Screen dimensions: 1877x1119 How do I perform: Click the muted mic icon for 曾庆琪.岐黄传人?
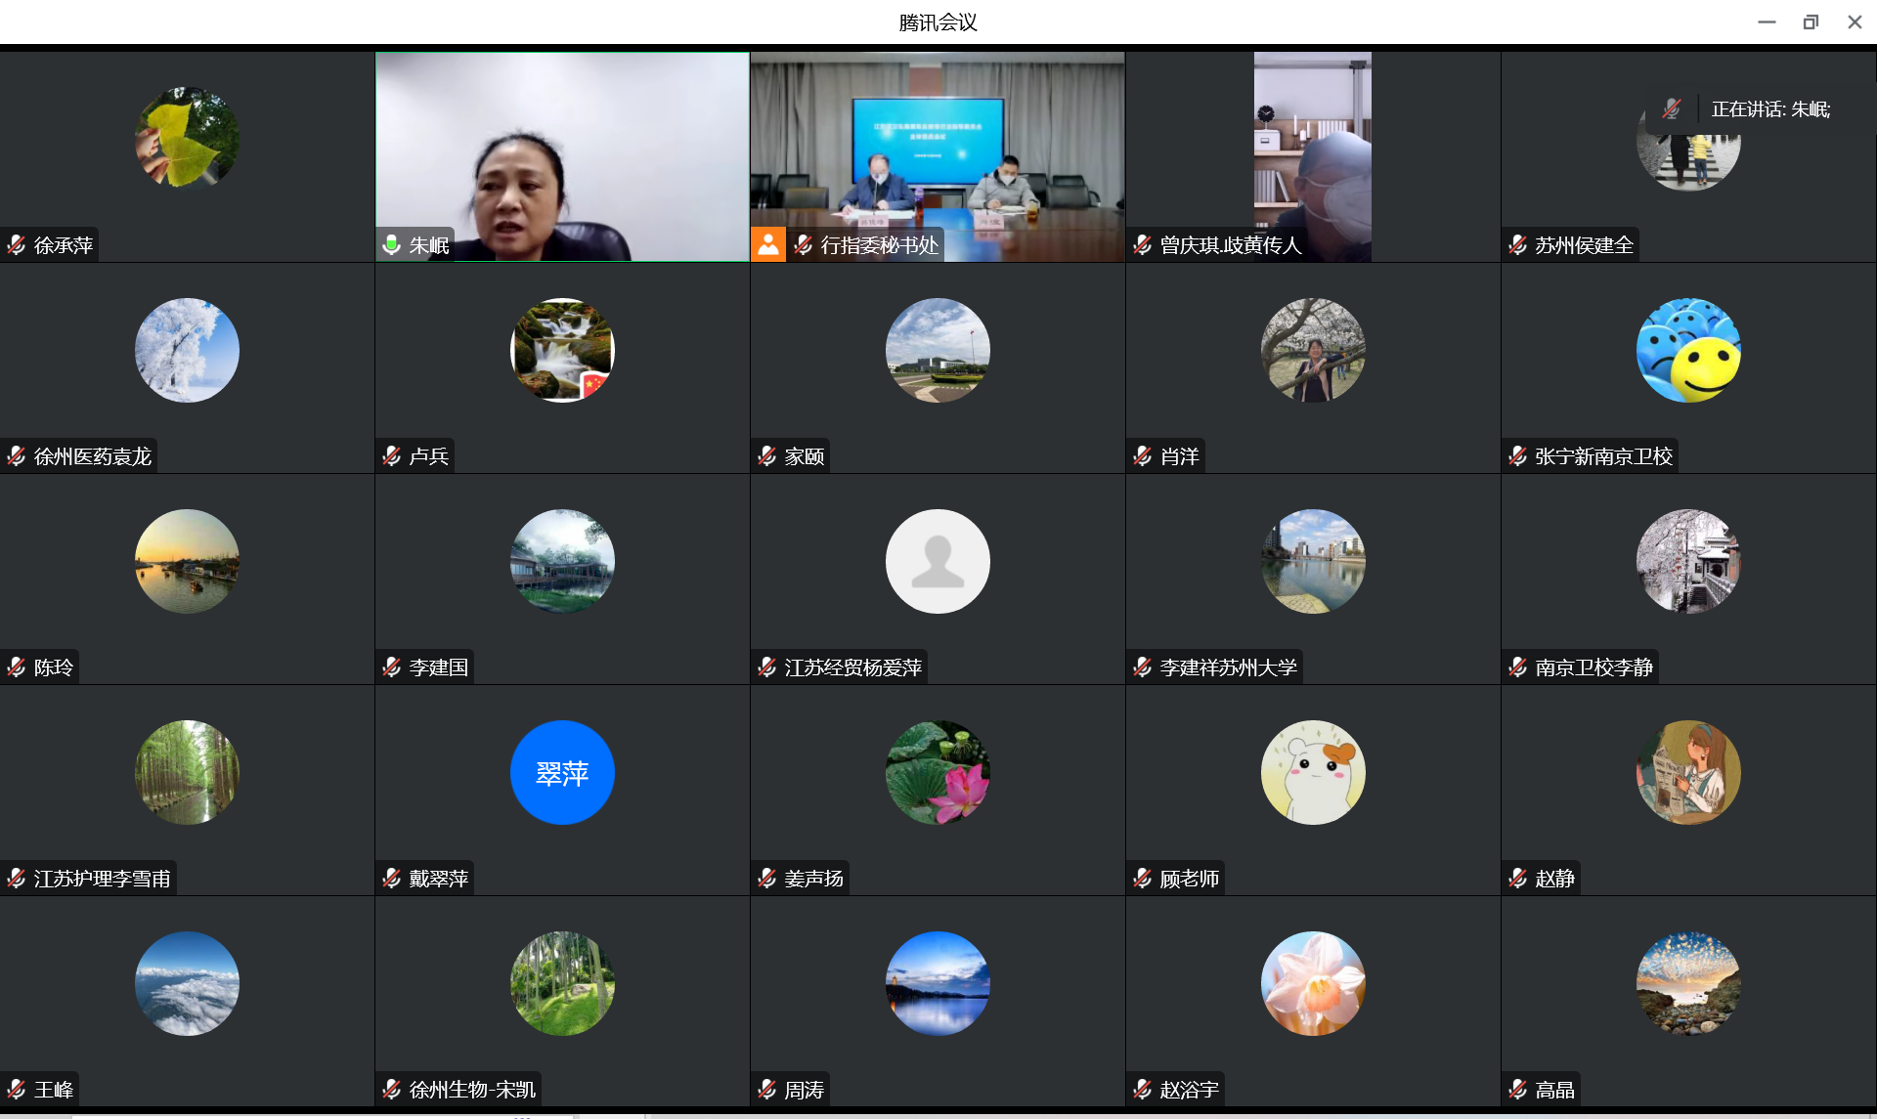coord(1142,244)
